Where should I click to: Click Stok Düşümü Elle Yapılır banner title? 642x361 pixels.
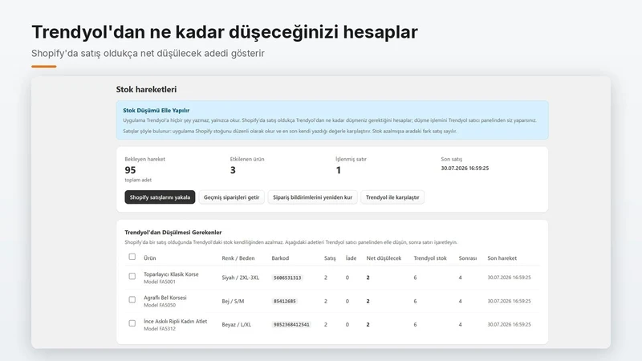[156, 111]
